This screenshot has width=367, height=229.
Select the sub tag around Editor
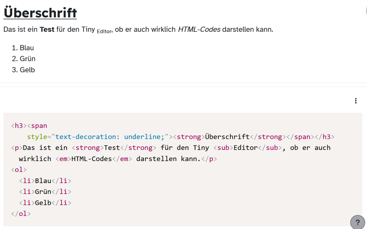tap(223, 148)
